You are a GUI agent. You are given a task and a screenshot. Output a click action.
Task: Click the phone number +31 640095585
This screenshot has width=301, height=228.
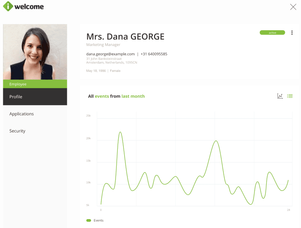pos(154,54)
